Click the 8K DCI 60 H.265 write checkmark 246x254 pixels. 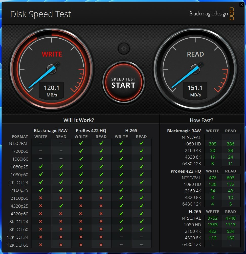121,229
